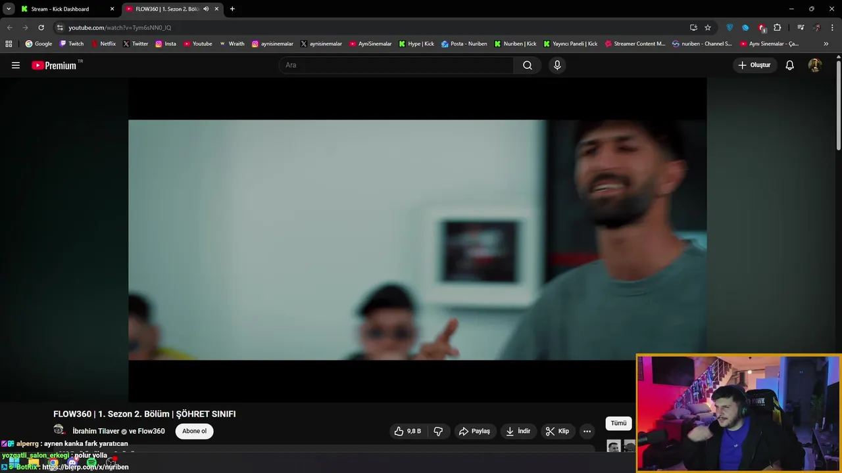Go back in browser history
This screenshot has height=473, width=842.
click(9, 28)
